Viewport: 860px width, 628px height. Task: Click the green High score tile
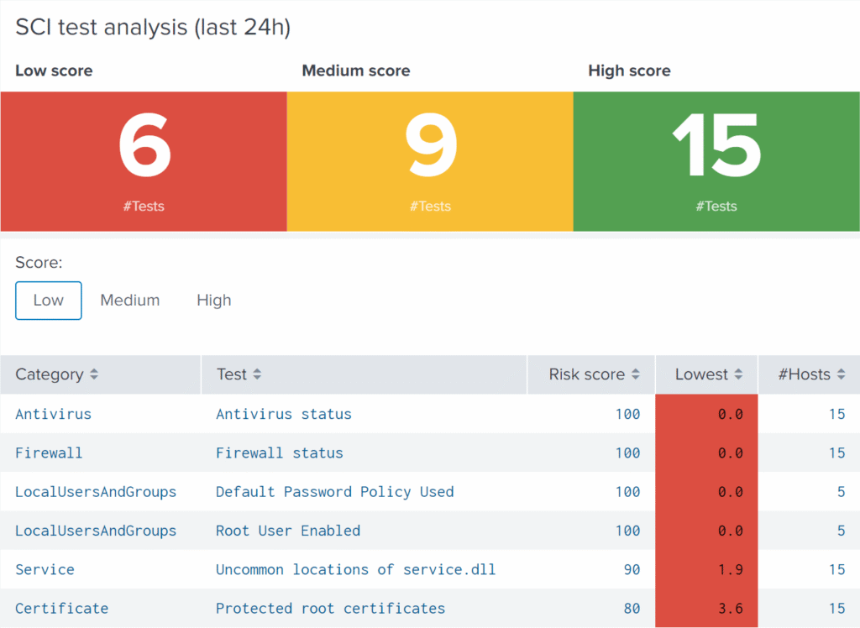[x=716, y=161]
